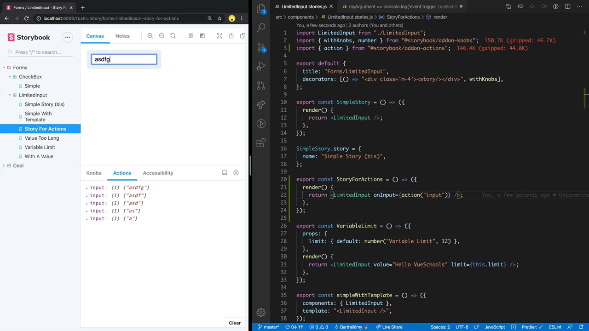Focus the Storybook search field
Viewport: 589px width, 331px height.
(40, 52)
